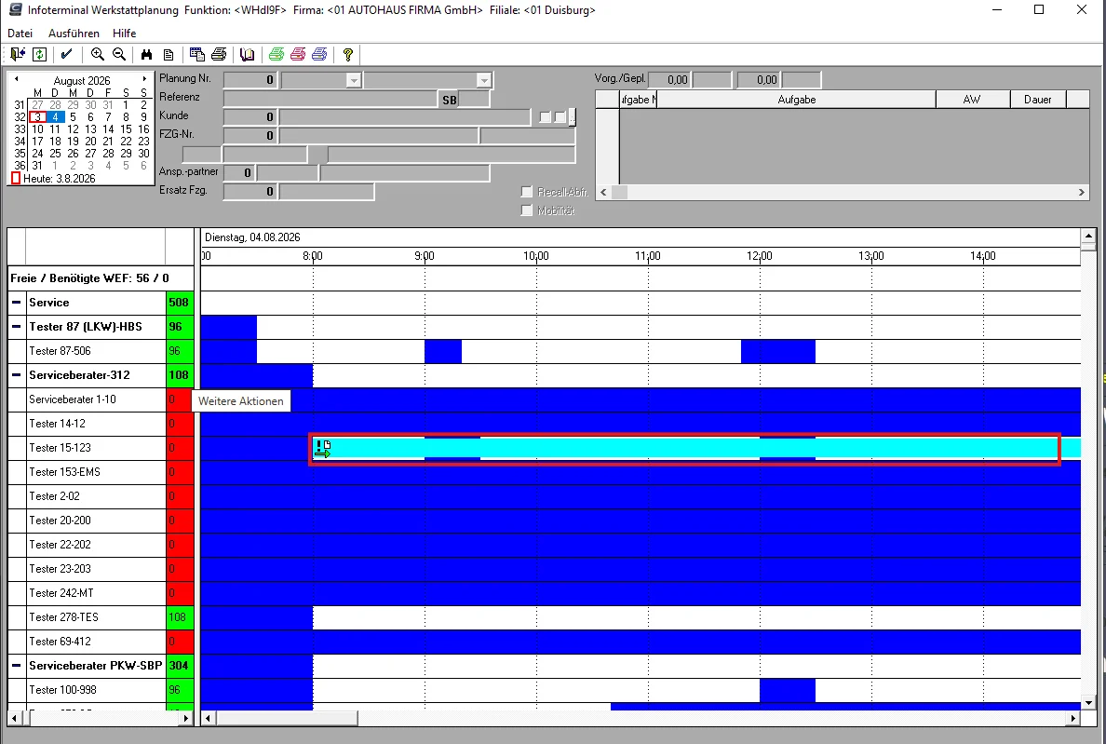The height and width of the screenshot is (744, 1106).
Task: Go to next month in calendar
Action: tap(144, 79)
